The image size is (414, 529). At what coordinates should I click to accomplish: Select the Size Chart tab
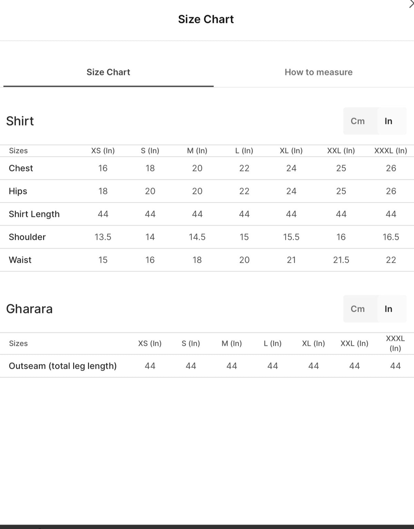point(108,72)
